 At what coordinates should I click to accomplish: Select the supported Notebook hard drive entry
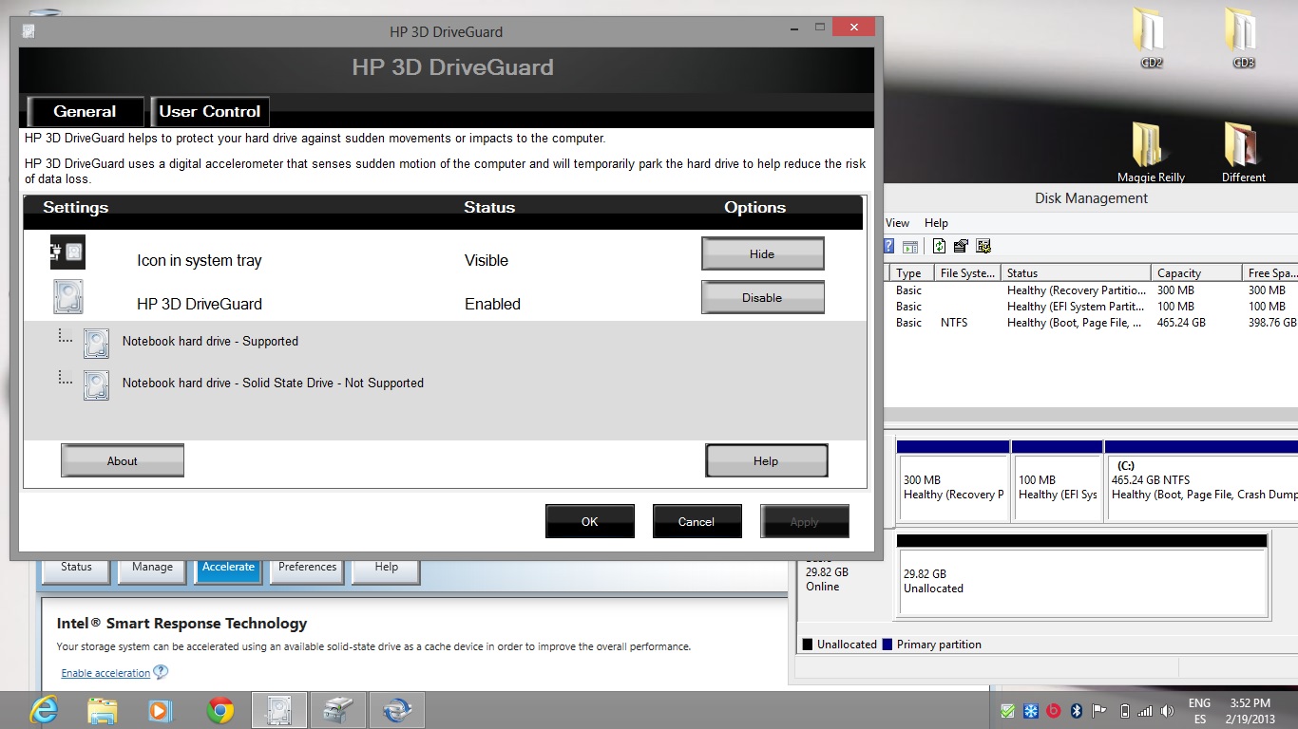click(x=209, y=342)
